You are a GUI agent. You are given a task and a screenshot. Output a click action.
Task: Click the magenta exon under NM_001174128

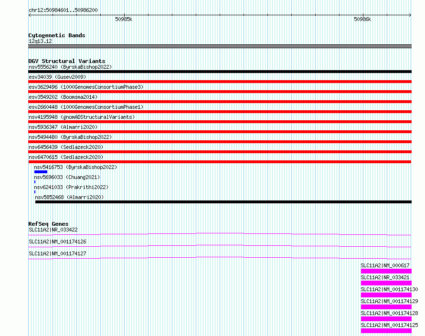click(x=386, y=319)
